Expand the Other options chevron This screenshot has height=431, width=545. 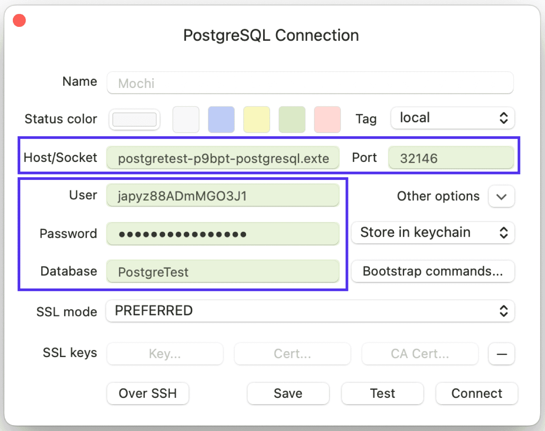point(501,196)
